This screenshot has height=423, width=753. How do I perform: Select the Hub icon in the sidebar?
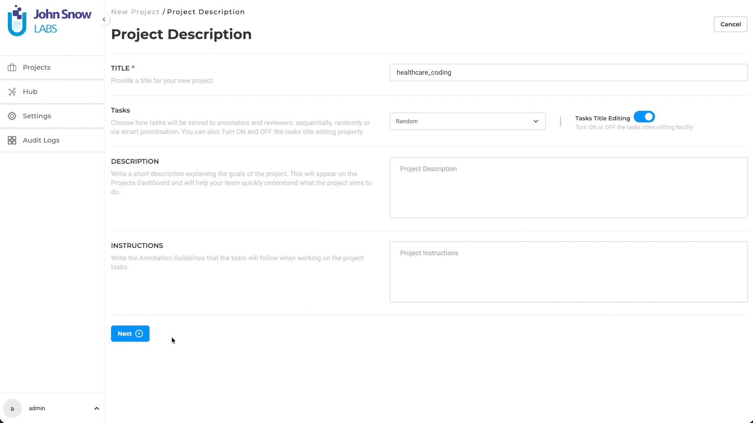click(12, 91)
